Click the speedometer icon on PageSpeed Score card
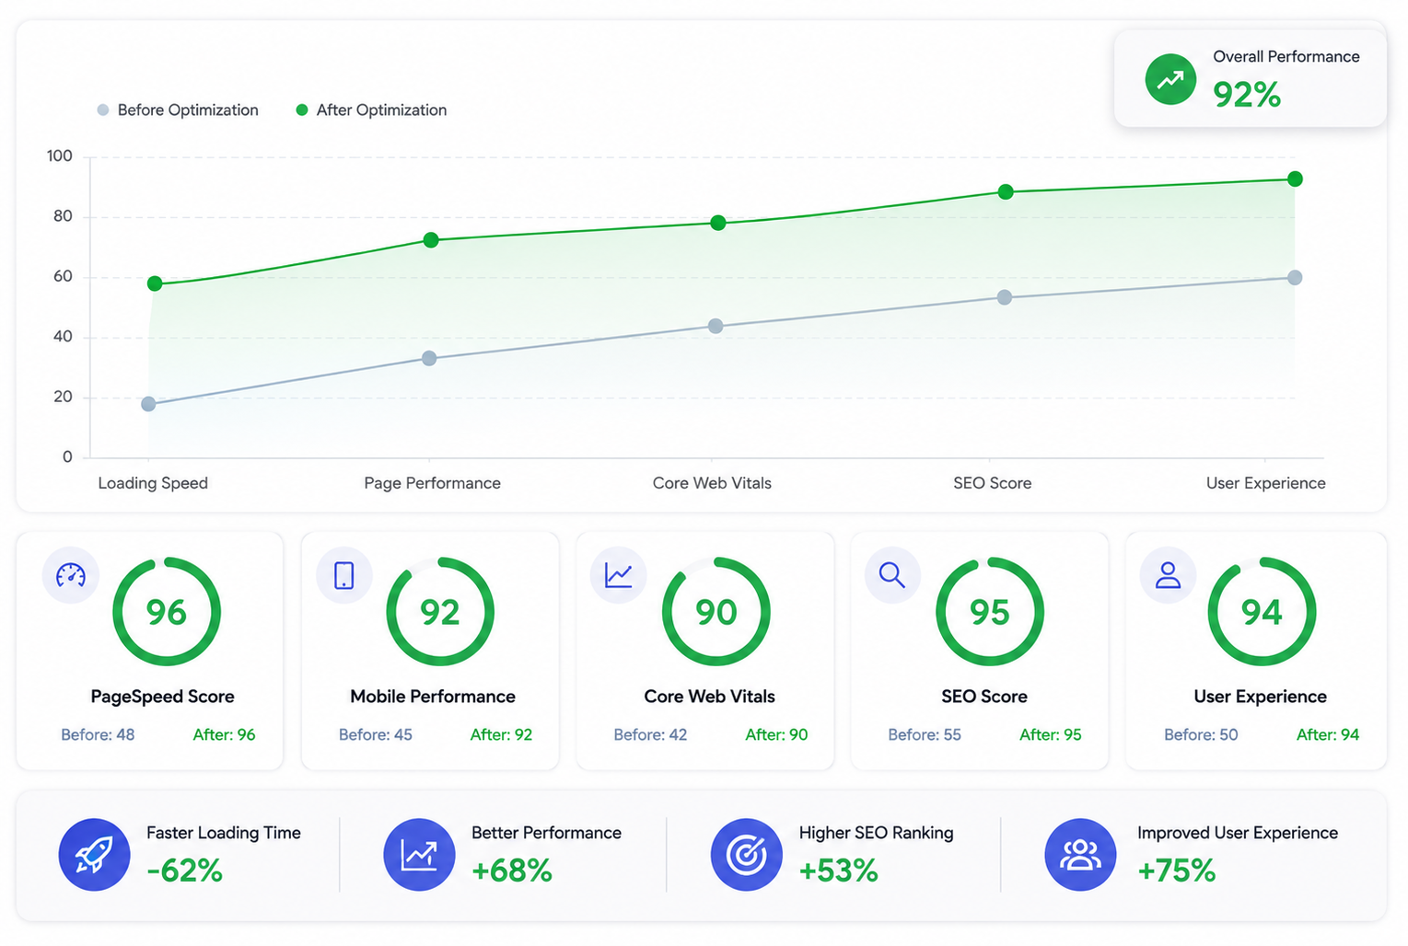 (x=71, y=575)
